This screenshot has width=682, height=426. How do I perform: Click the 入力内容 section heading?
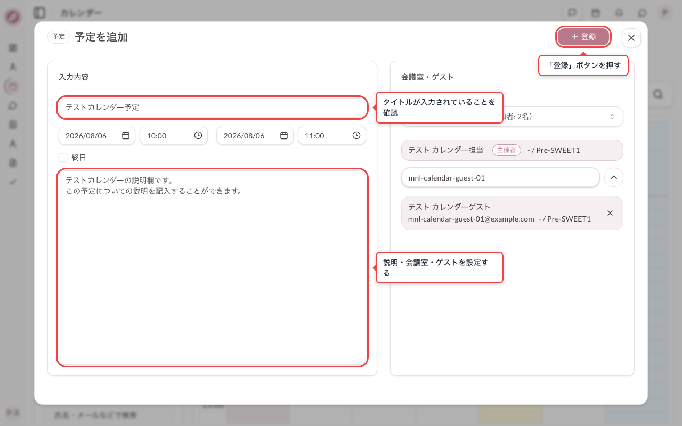[x=74, y=77]
